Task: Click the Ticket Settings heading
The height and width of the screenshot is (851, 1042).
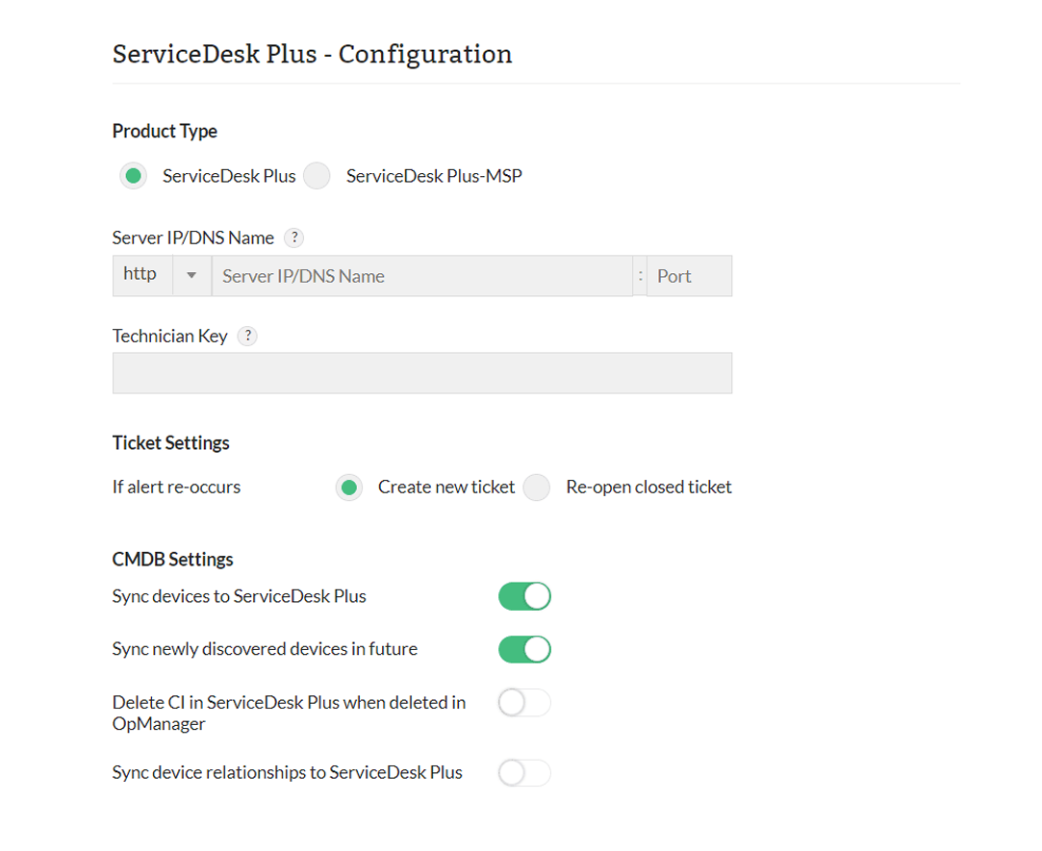Action: point(170,443)
